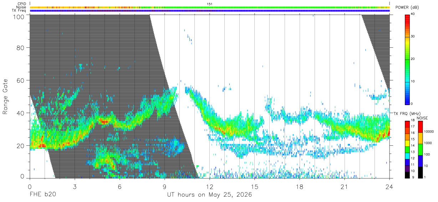Click the 13 tick on TX FRQ scale
Screen dimensions: 438x202
(413, 152)
